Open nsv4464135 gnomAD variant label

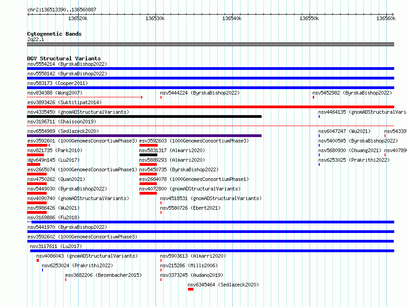click(x=363, y=112)
